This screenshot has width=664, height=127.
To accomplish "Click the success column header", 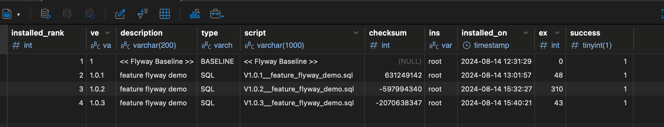I will click(x=585, y=33).
